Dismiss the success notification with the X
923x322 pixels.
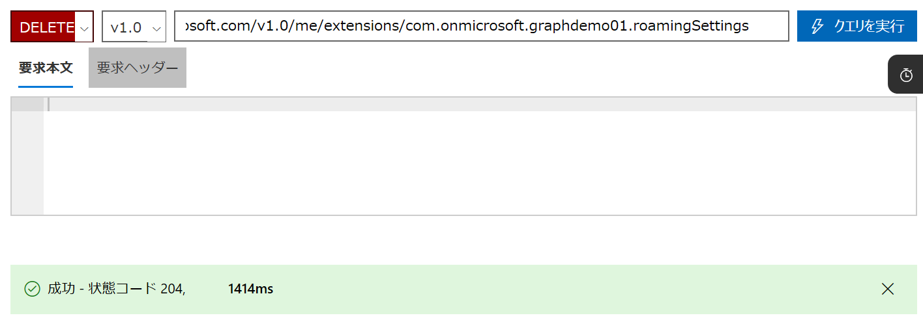[x=887, y=289]
